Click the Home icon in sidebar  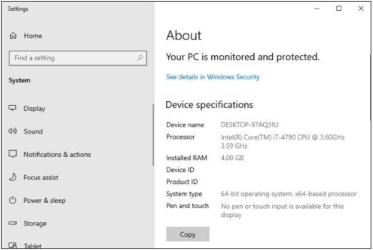(13, 36)
